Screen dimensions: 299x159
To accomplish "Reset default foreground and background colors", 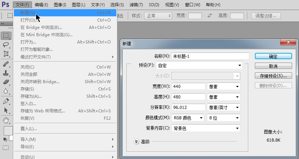I will [x=5, y=140].
